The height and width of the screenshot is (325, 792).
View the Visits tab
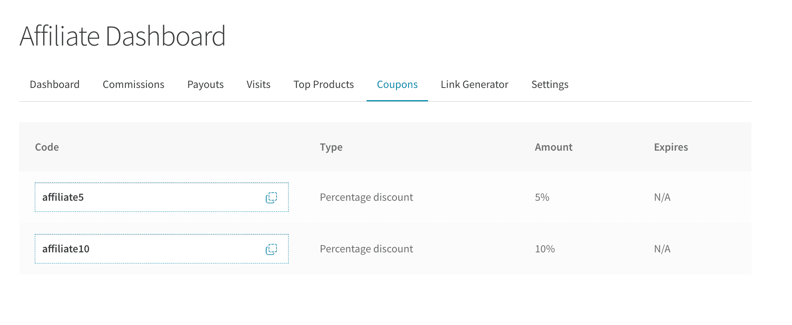(258, 84)
